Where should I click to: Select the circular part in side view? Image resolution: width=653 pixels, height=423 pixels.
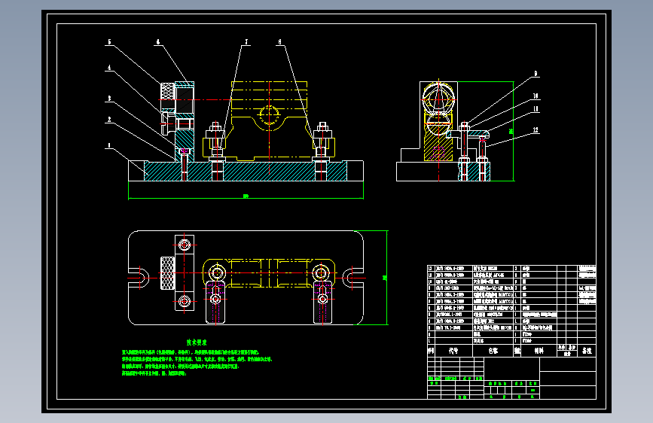pos(438,99)
